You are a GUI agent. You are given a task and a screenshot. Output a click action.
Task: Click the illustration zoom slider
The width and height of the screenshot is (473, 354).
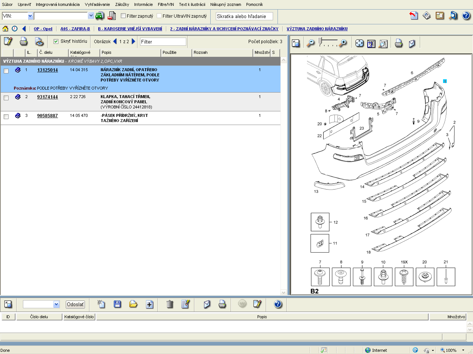[x=327, y=42]
